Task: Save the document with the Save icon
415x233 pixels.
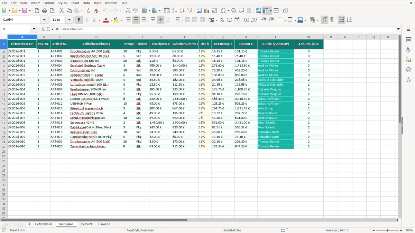Action: [25, 11]
